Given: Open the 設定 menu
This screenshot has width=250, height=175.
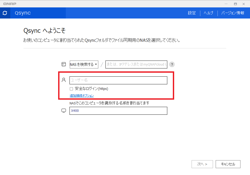Looking at the screenshot, I should (192, 13).
